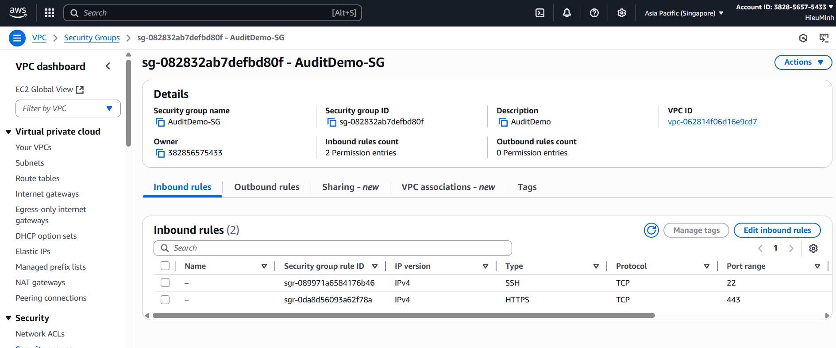Open the top bar settings gear icon
Viewport: 836px width, 348px height.
(x=622, y=13)
